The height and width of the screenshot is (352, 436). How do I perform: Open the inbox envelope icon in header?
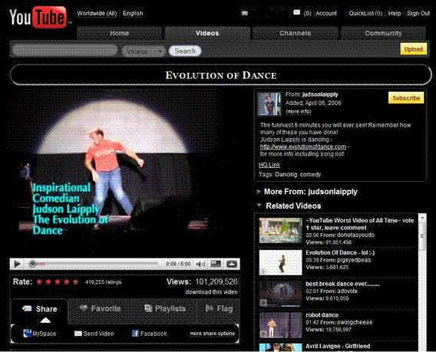(x=297, y=12)
